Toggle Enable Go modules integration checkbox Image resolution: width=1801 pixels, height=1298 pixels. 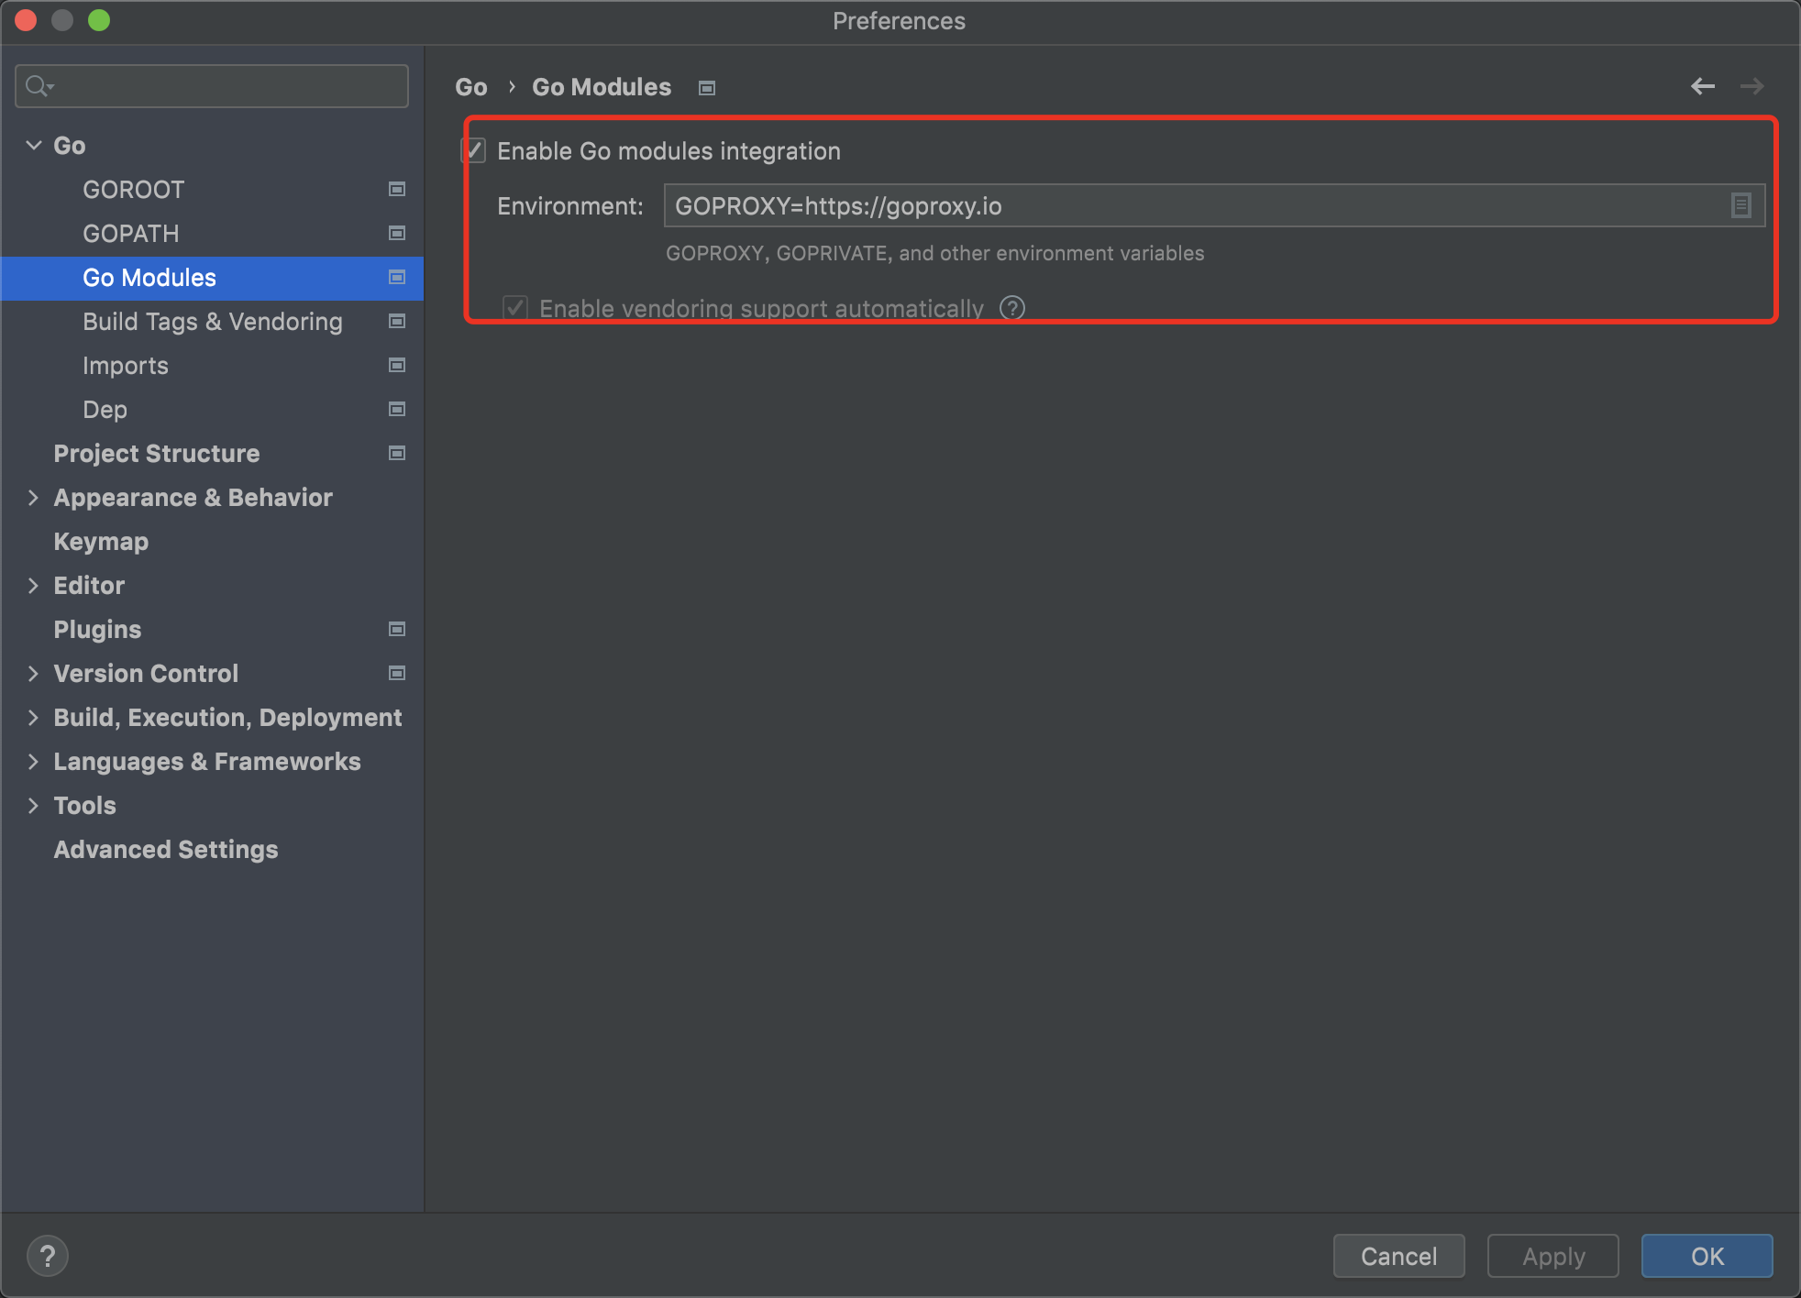pos(474,150)
